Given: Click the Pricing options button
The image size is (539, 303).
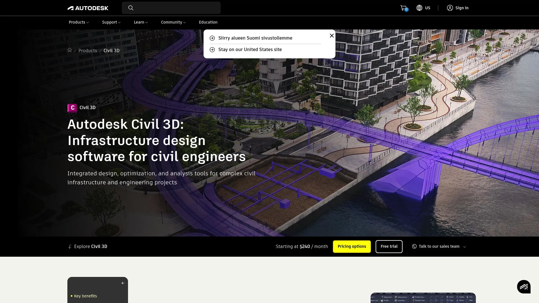Looking at the screenshot, I should [x=352, y=247].
